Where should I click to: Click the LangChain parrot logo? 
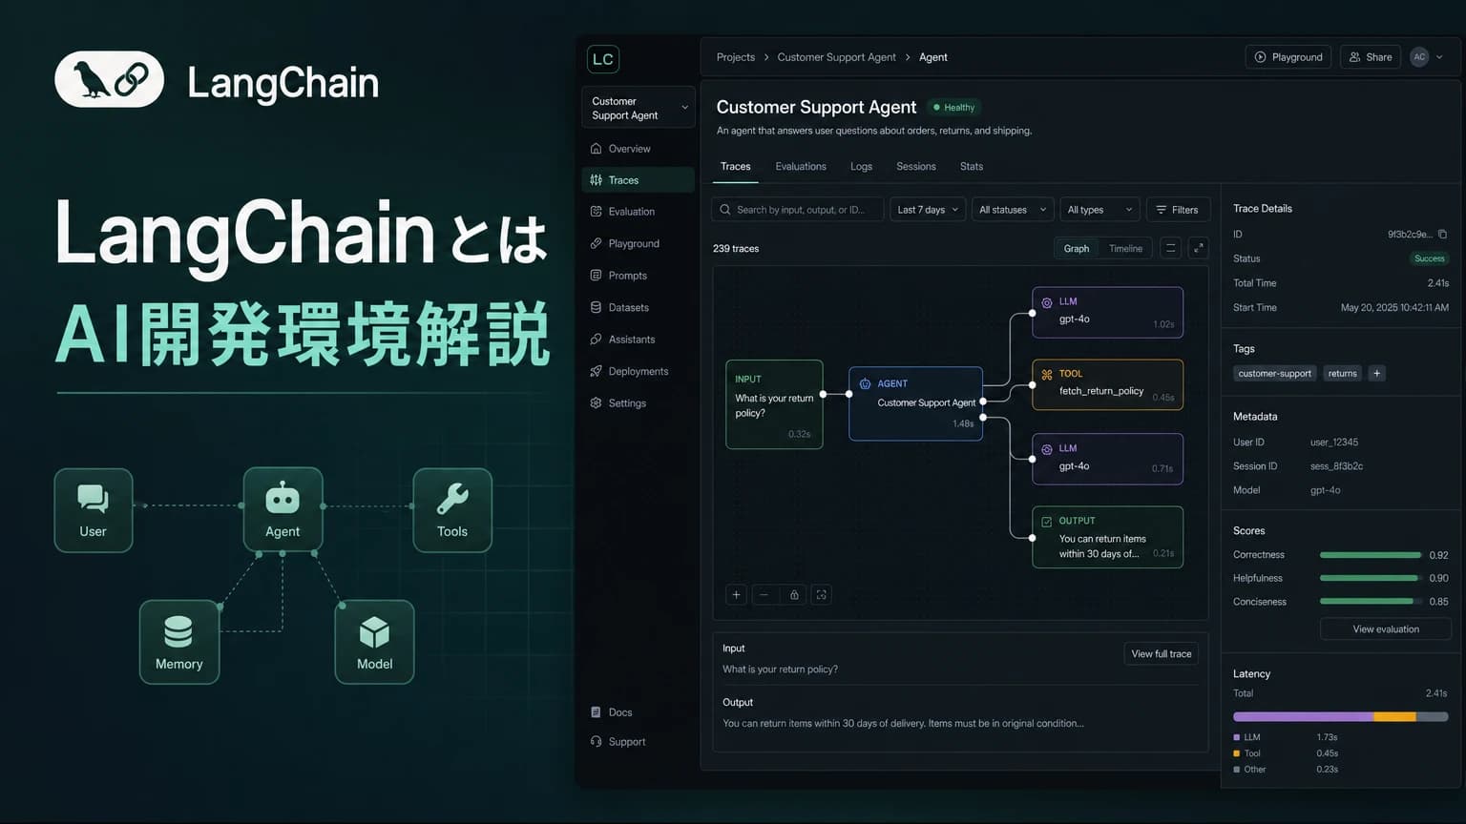coord(110,79)
